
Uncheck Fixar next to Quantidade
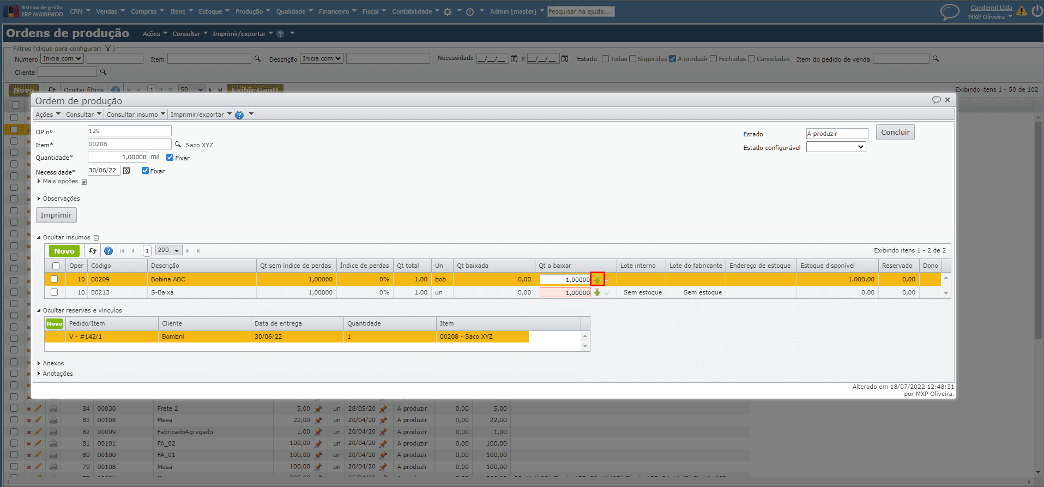(x=170, y=158)
